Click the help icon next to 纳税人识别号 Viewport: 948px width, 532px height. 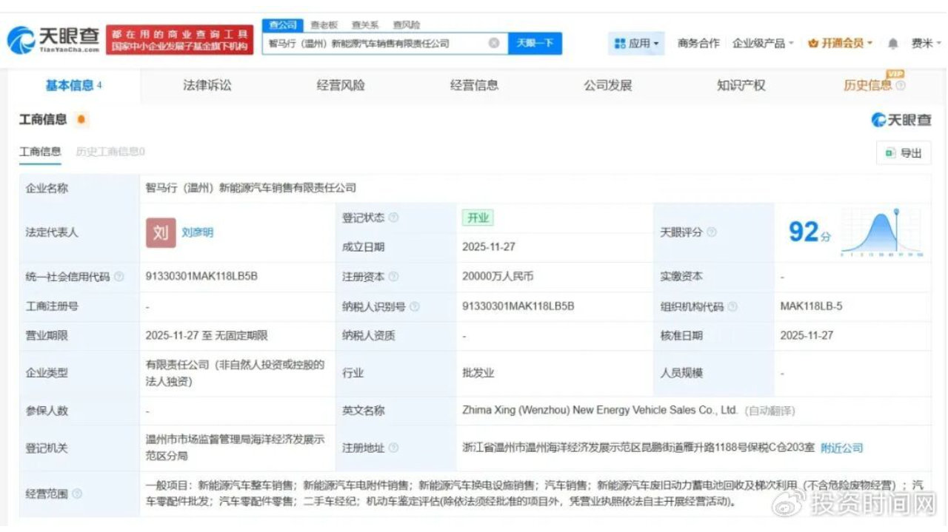(414, 306)
